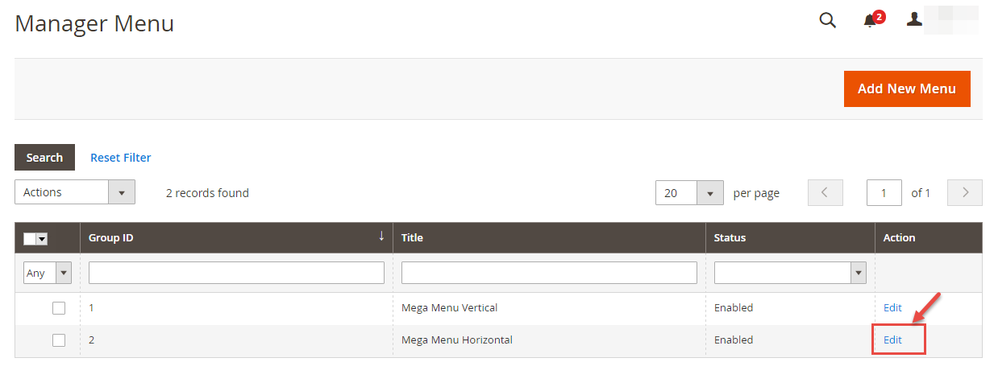Click the Add New Menu button
Image resolution: width=994 pixels, height=391 pixels.
click(907, 88)
